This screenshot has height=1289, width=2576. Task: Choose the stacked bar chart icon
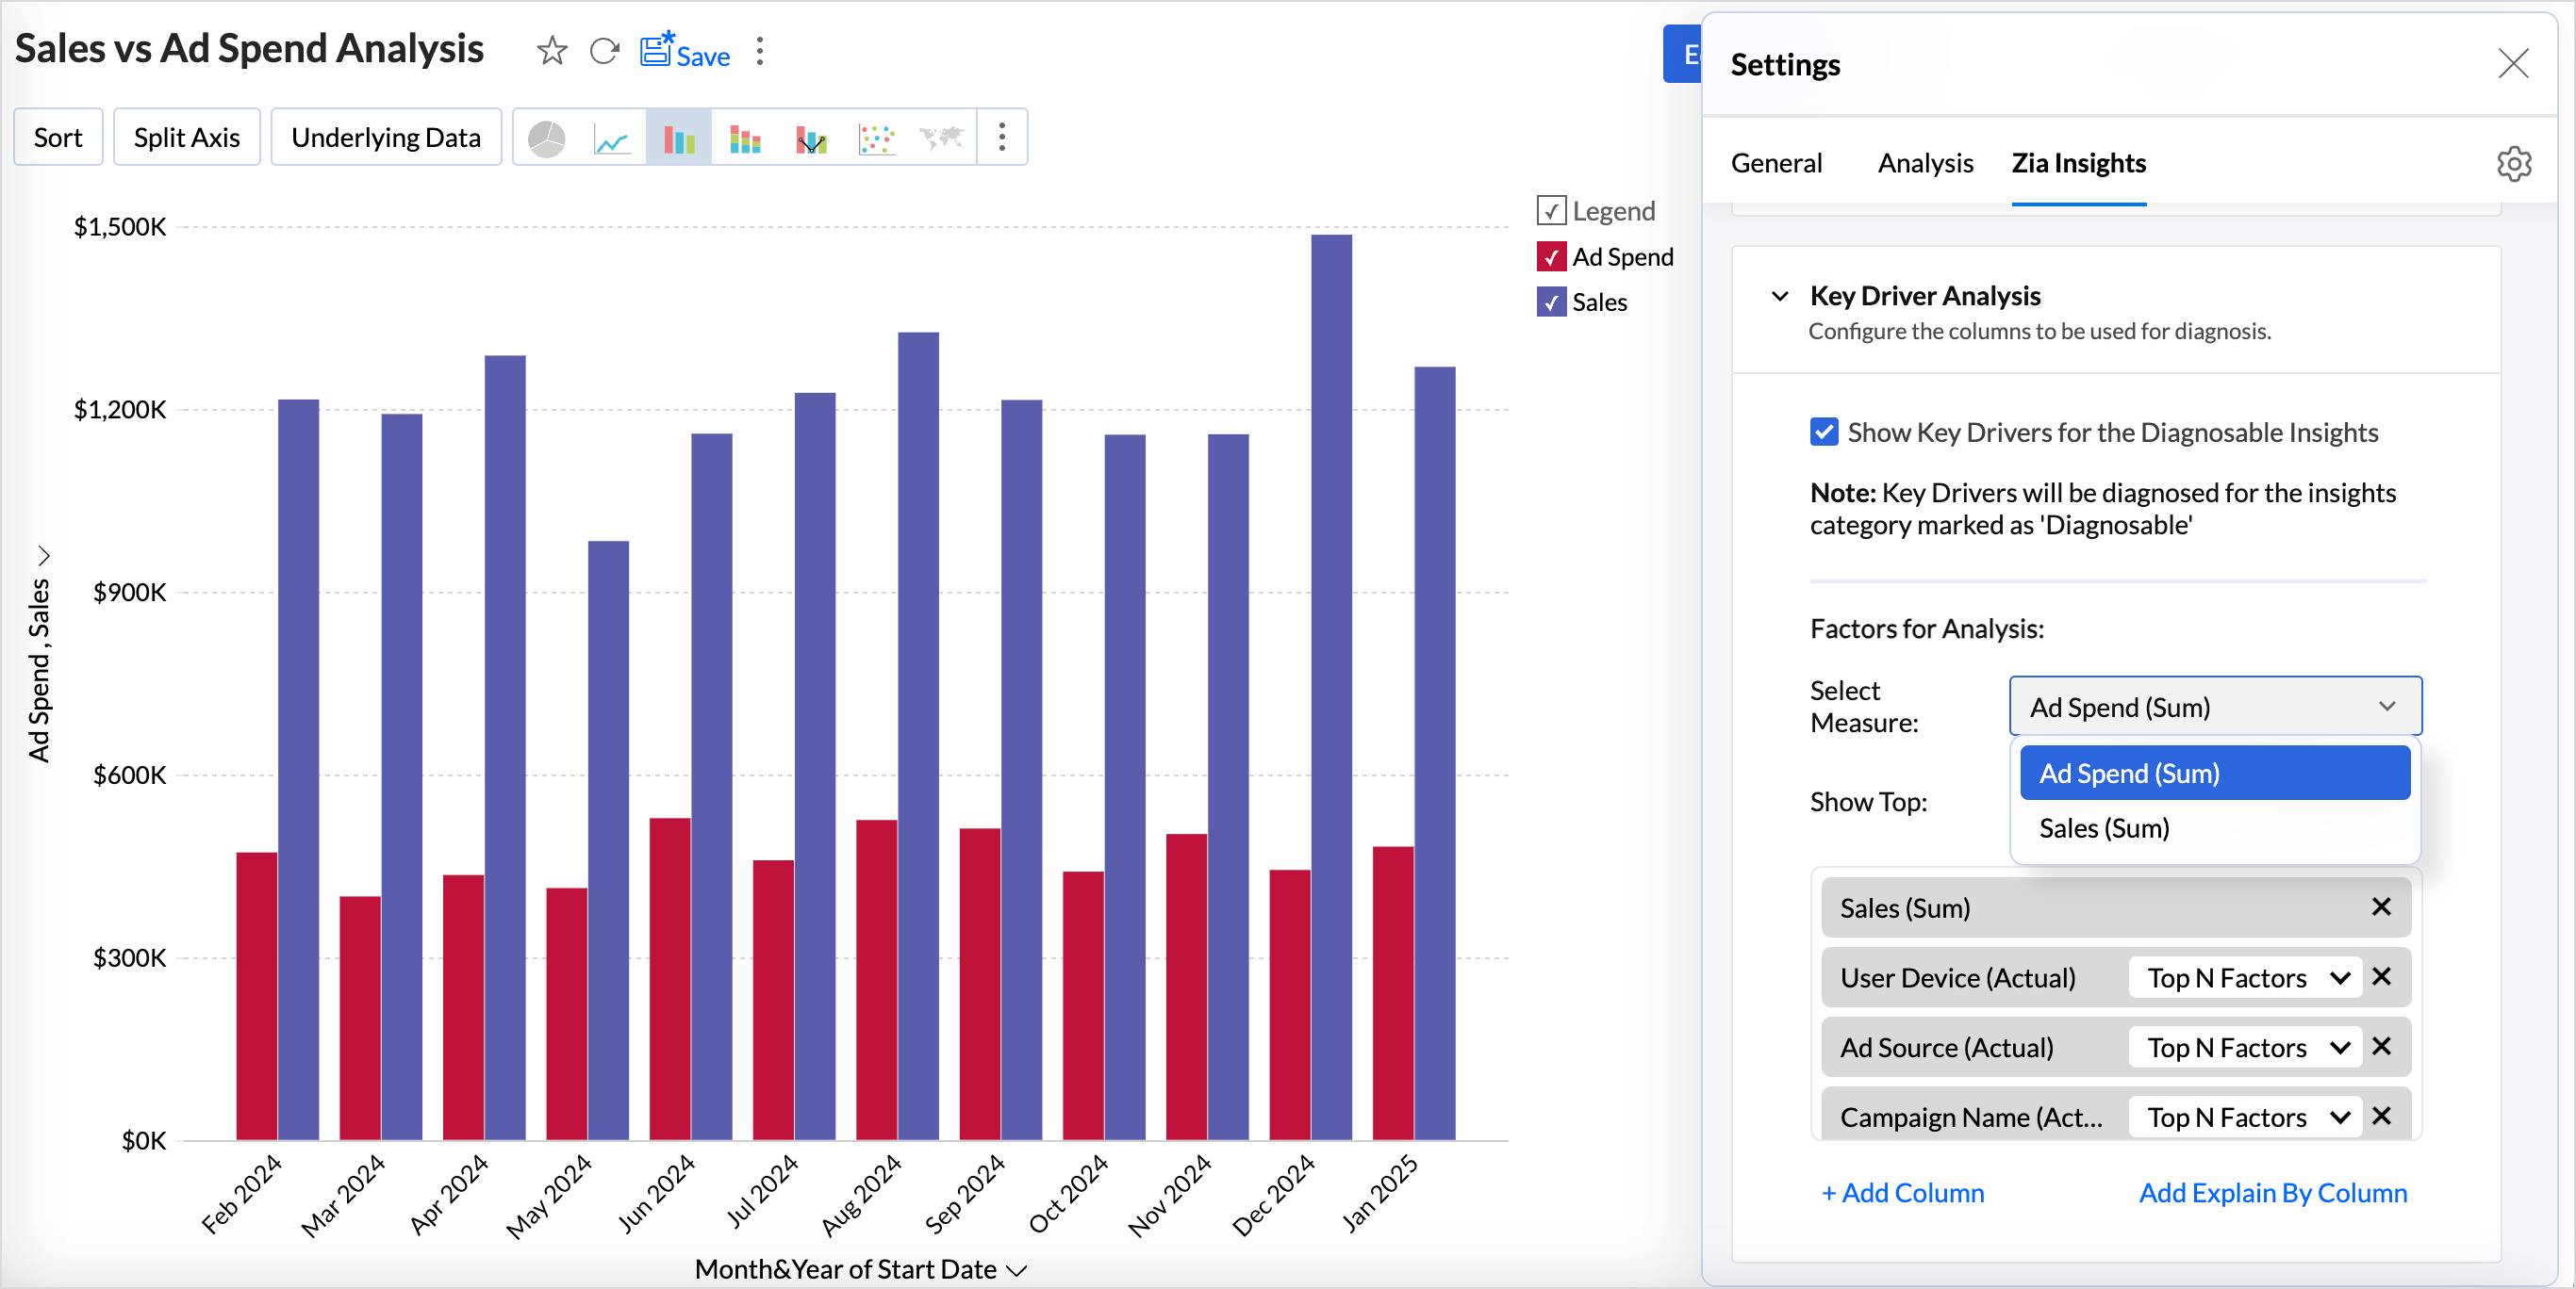point(745,138)
